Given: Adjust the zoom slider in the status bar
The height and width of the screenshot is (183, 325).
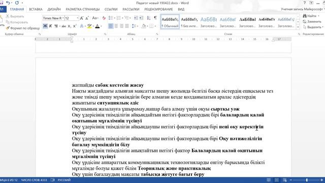Looking at the screenshot, I should point(306,180).
